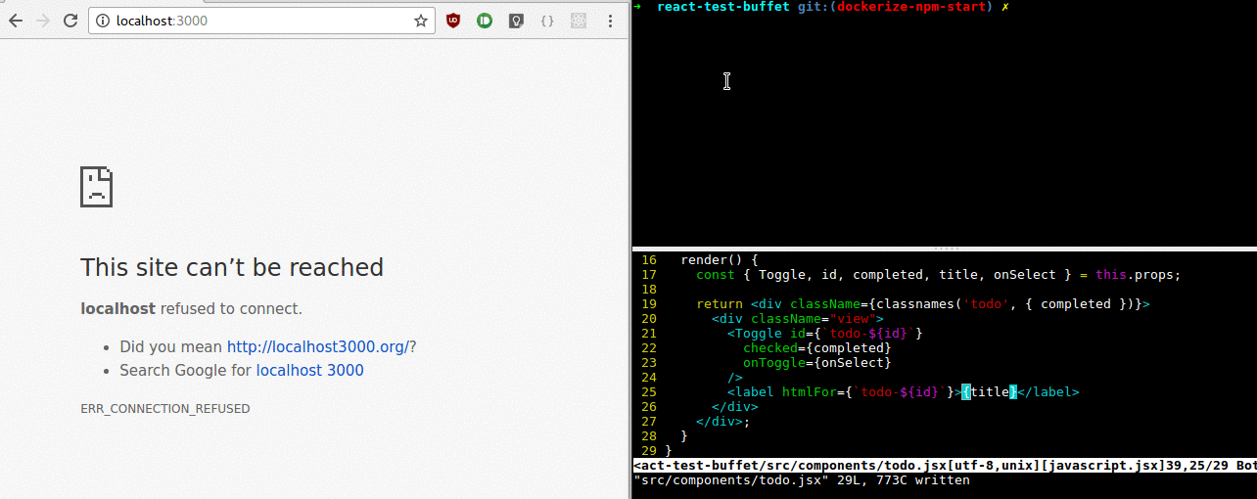
Task: Click the Toggle id line 21
Action: 825,334
